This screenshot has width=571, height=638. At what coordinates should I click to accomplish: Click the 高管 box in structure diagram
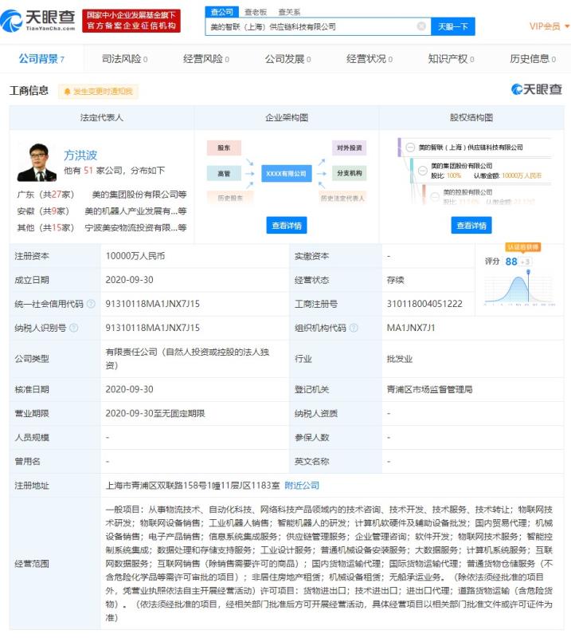pyautogui.click(x=224, y=173)
